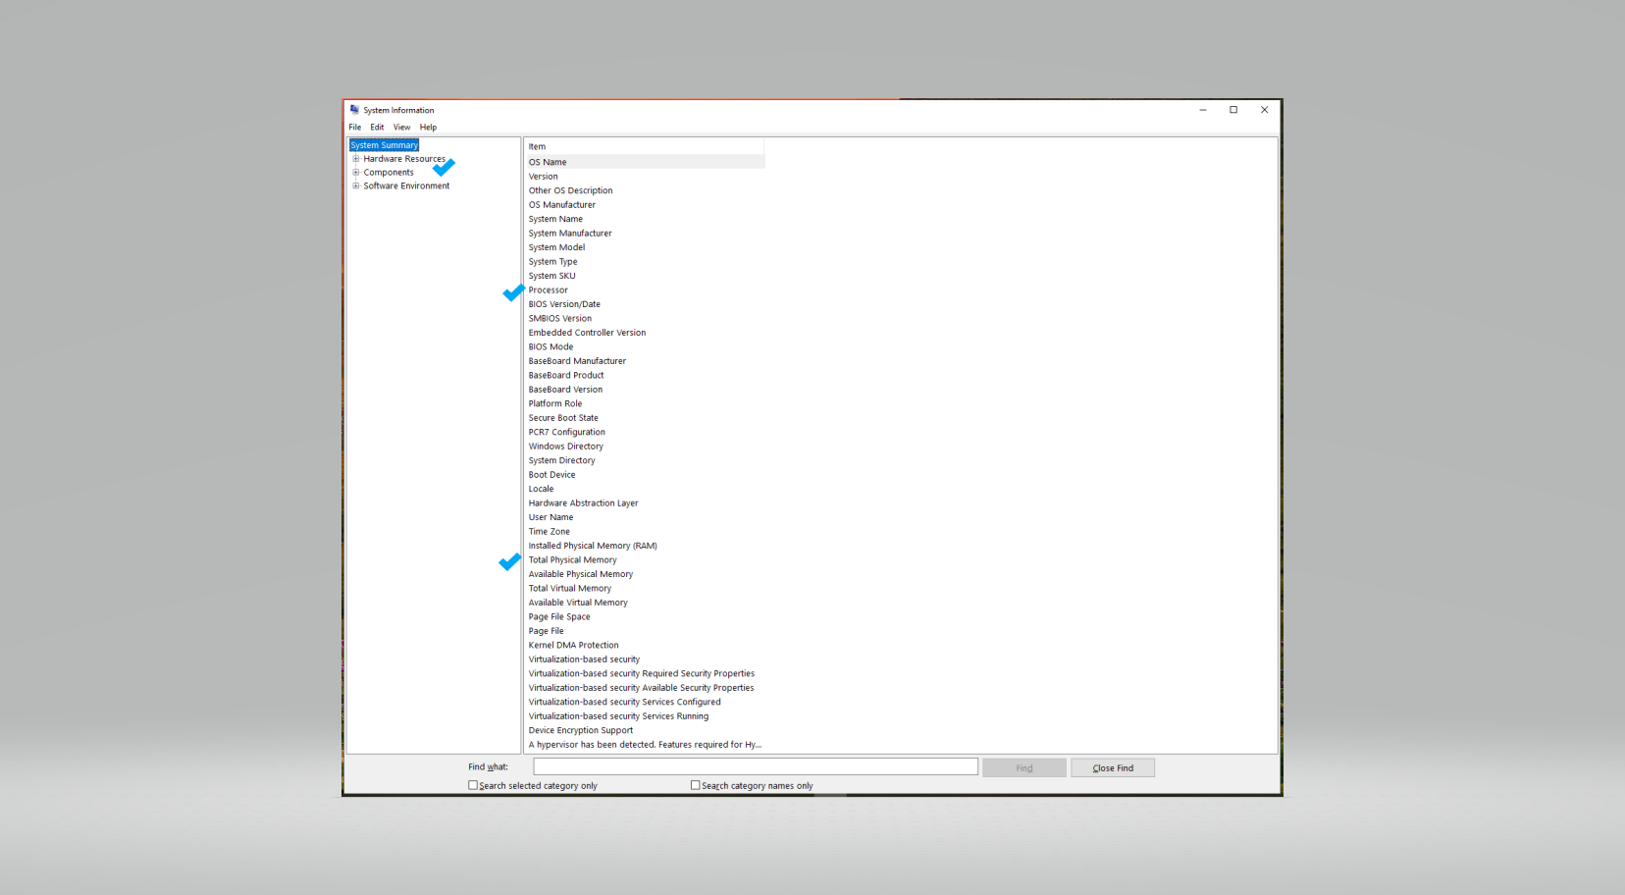Select the OS Name row
Screen dimensions: 1625x895
(645, 163)
